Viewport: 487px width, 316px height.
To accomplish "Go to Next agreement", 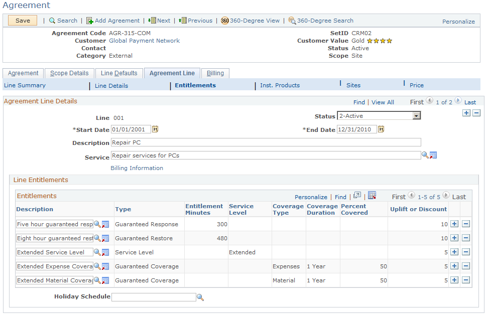I will click(x=159, y=21).
